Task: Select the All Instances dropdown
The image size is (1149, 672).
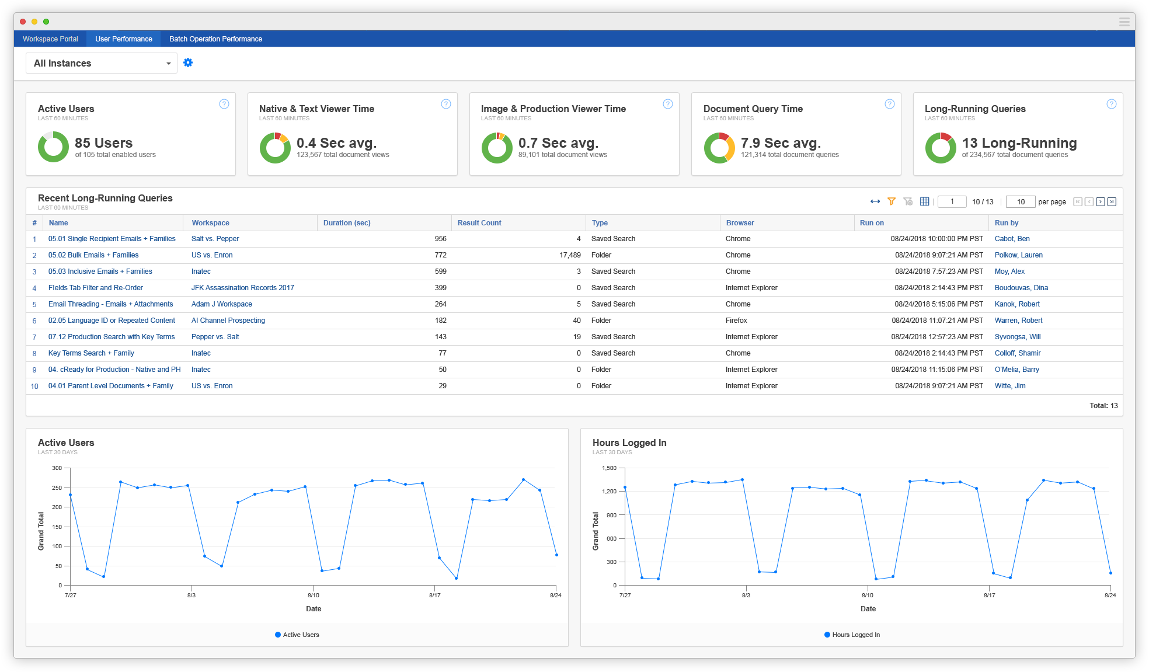Action: pyautogui.click(x=100, y=62)
